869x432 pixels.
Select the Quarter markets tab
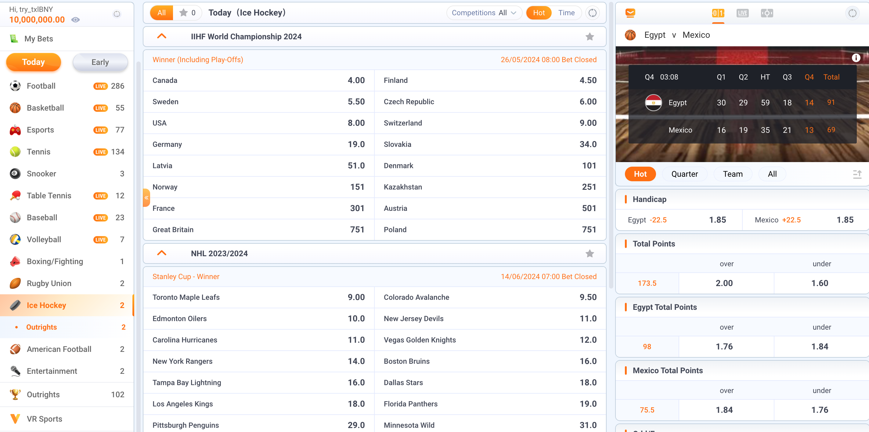pos(684,174)
